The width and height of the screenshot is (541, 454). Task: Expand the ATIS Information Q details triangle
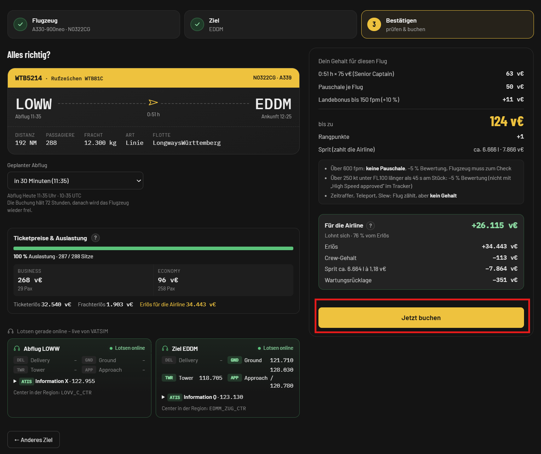(x=163, y=397)
